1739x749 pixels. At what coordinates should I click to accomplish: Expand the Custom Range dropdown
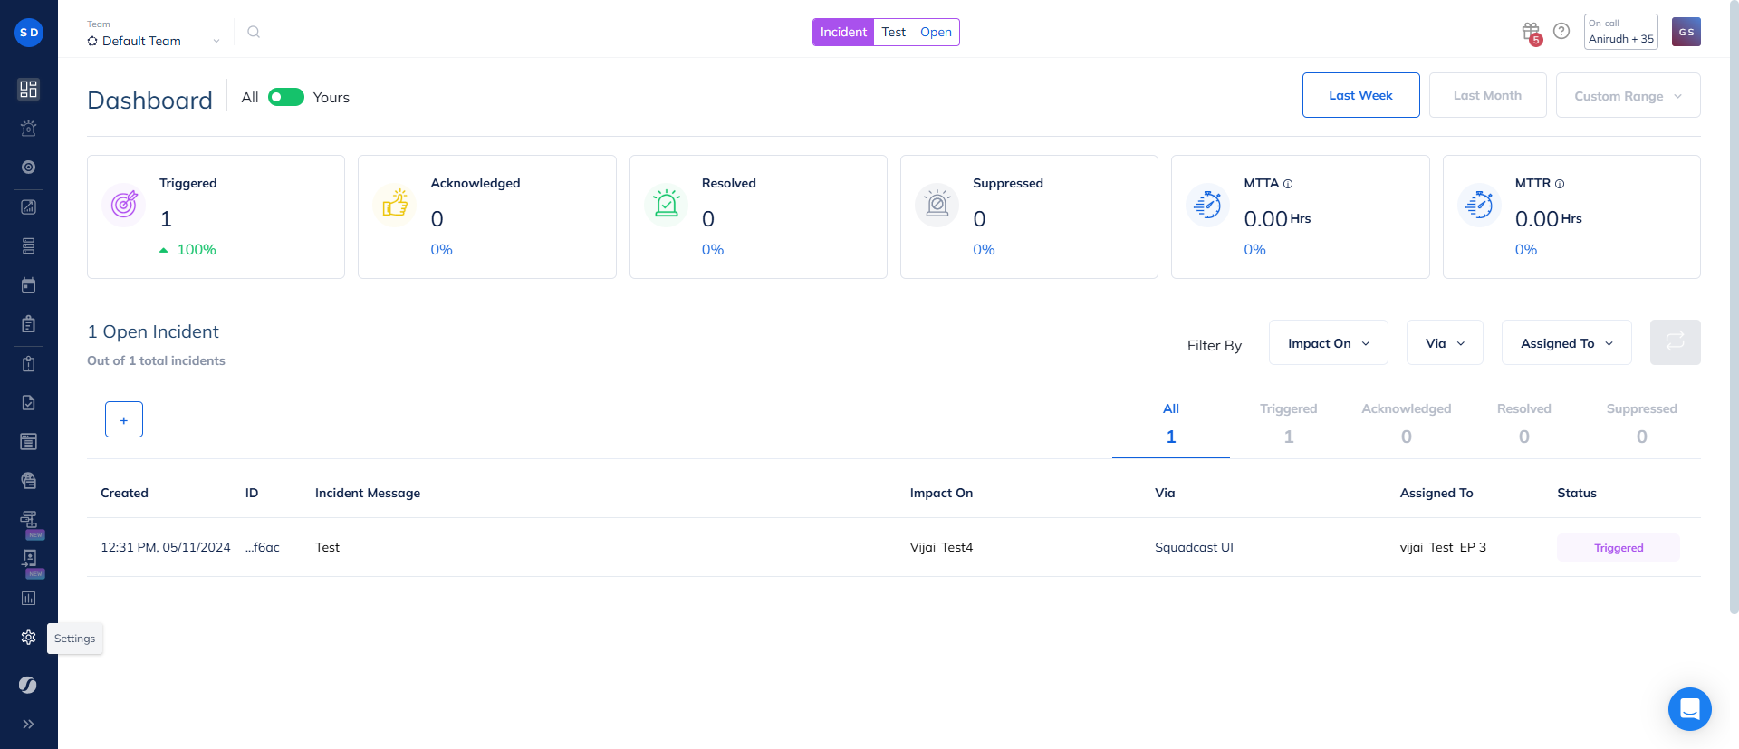1628,96
